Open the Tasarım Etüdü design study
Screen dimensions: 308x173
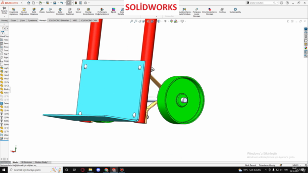[4, 11]
